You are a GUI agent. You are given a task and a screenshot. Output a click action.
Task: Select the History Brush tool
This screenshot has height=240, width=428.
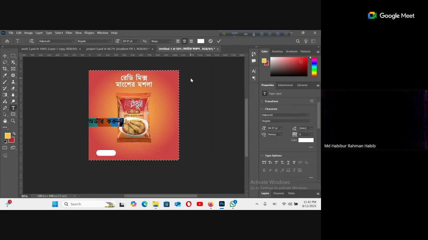tap(5, 88)
